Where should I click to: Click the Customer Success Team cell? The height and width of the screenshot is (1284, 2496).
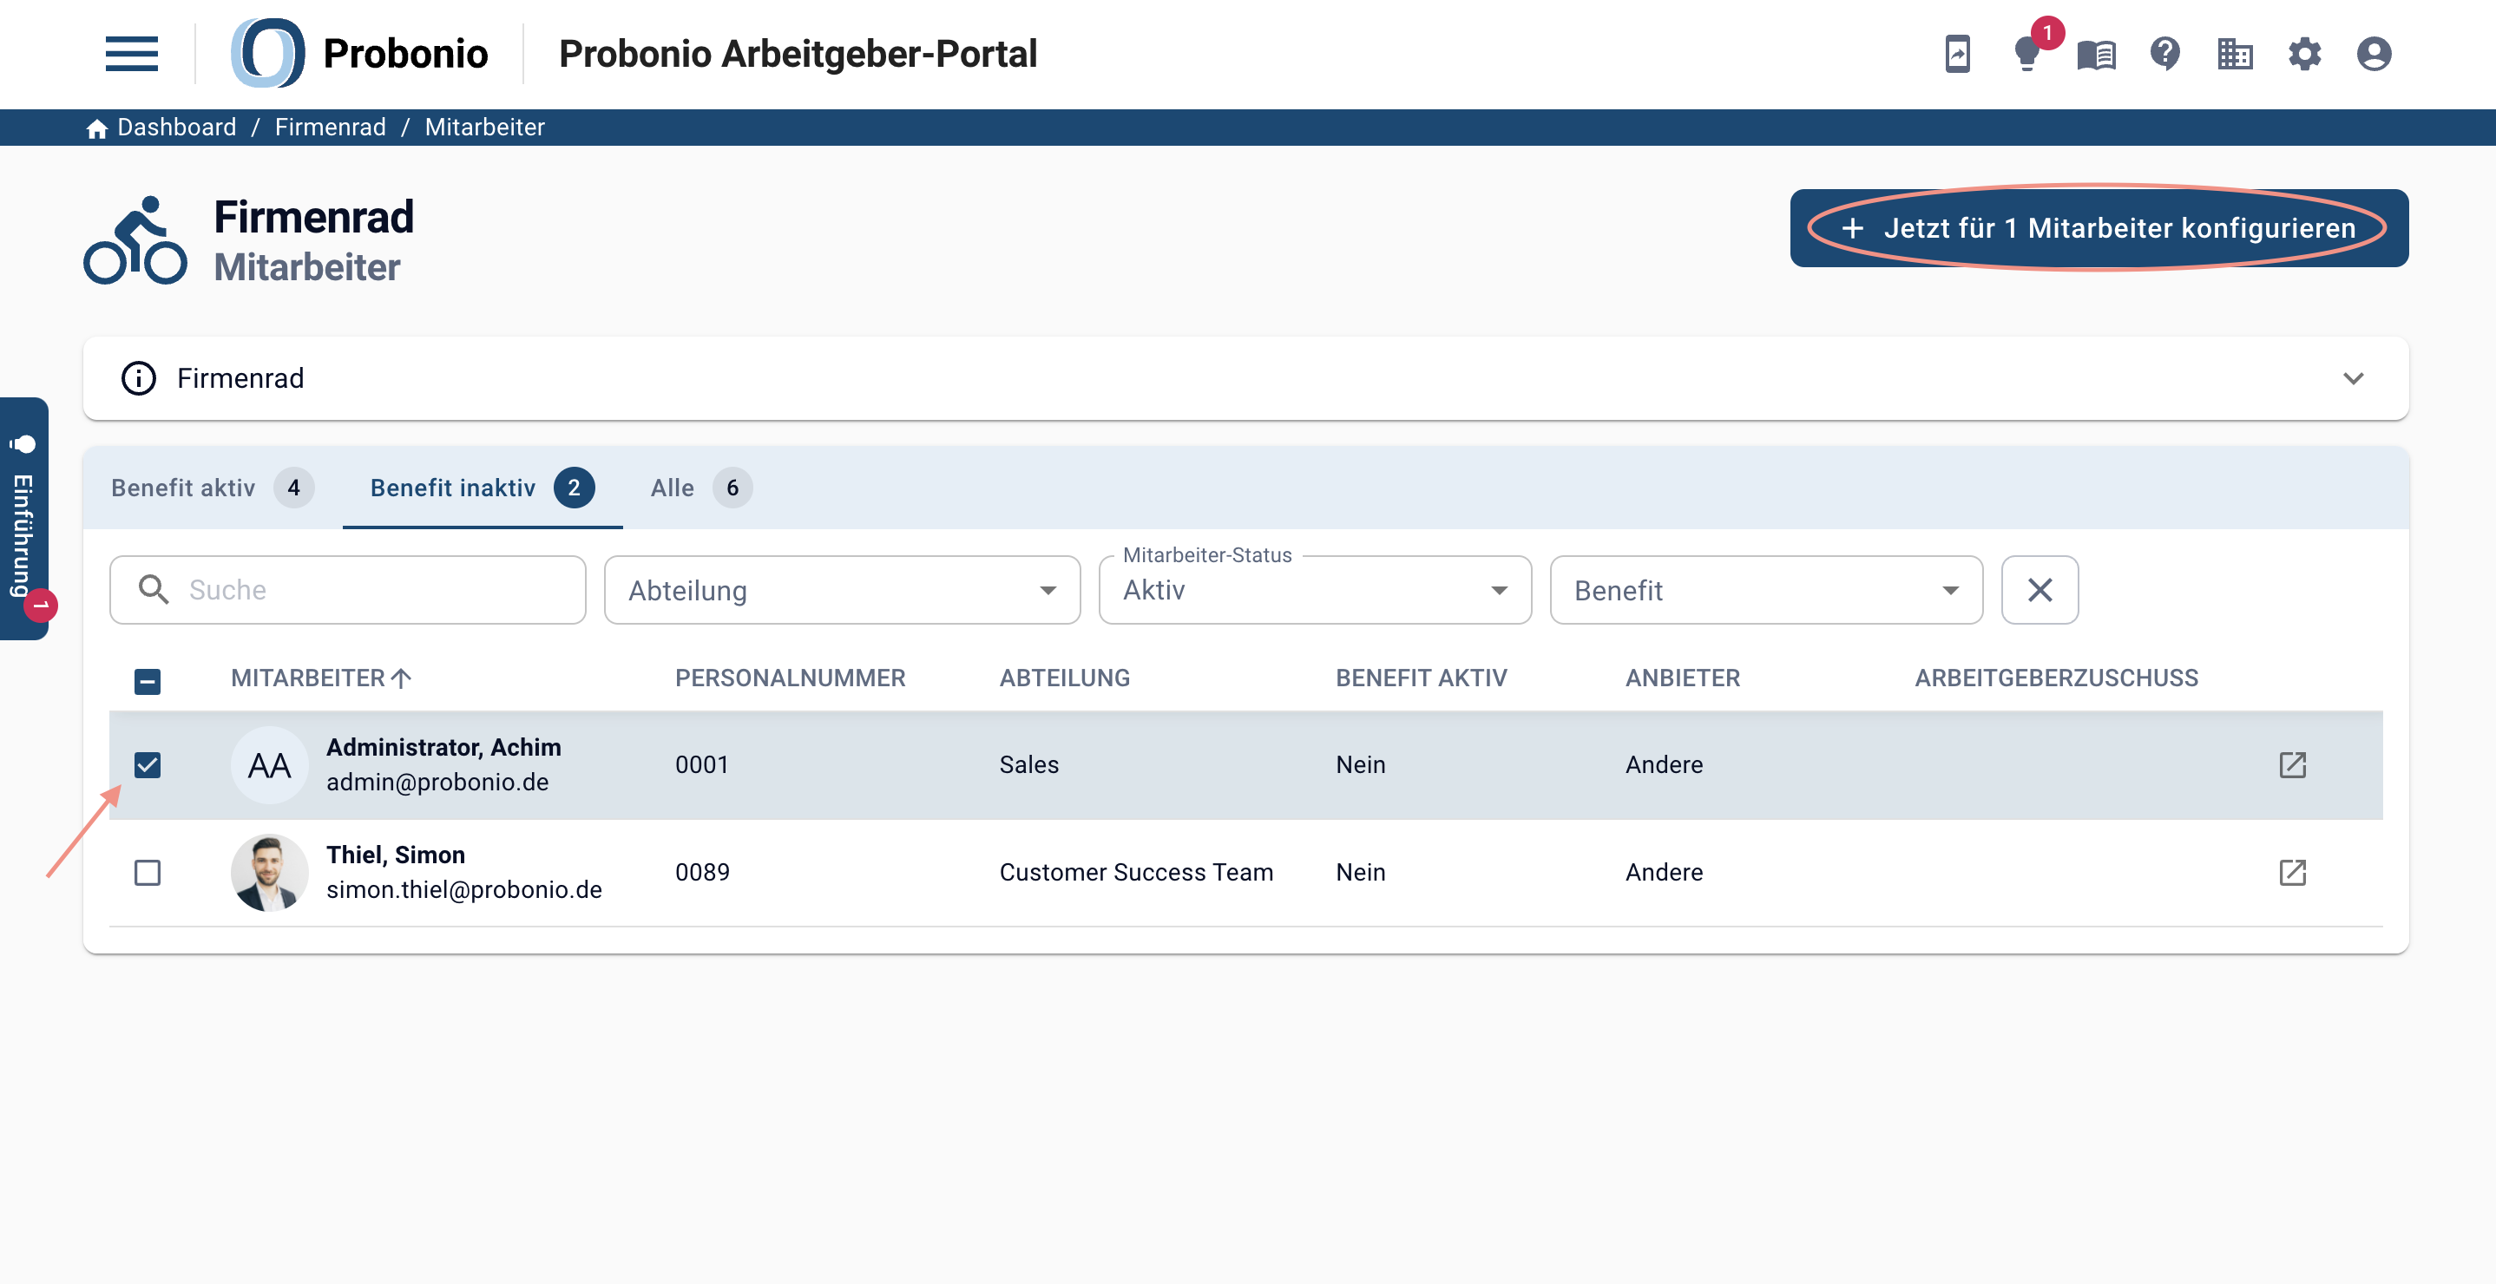[x=1137, y=873]
